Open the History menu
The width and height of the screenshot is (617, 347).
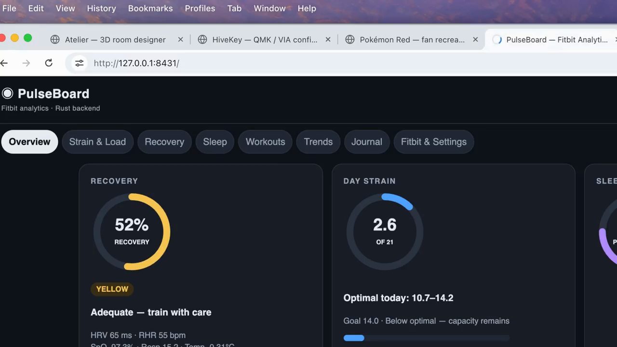(x=101, y=8)
